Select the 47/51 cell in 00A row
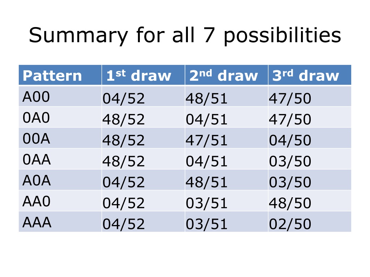Viewport: 370px width, 277px height. tap(227, 138)
